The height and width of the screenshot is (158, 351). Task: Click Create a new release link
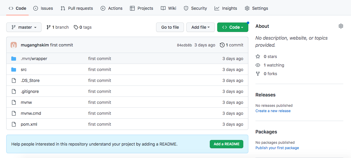point(273,111)
